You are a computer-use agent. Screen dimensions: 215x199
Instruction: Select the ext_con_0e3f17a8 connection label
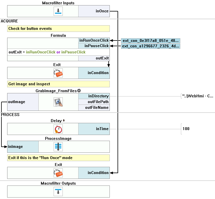(x=150, y=41)
